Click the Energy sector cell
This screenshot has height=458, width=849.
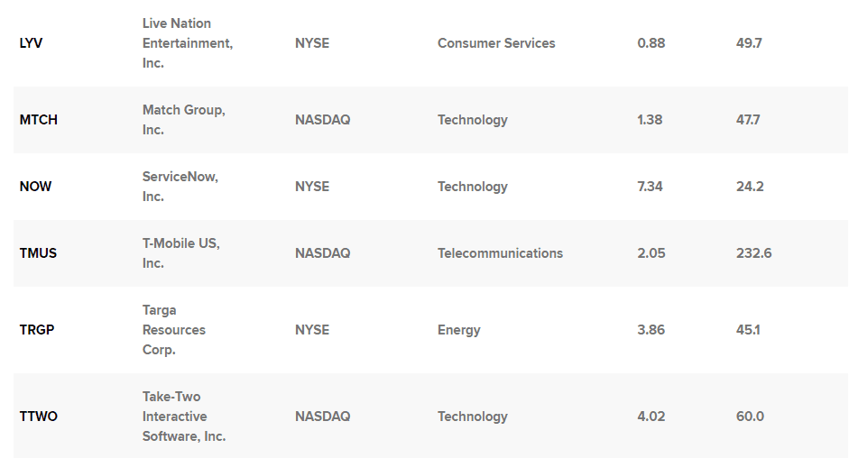tap(459, 330)
